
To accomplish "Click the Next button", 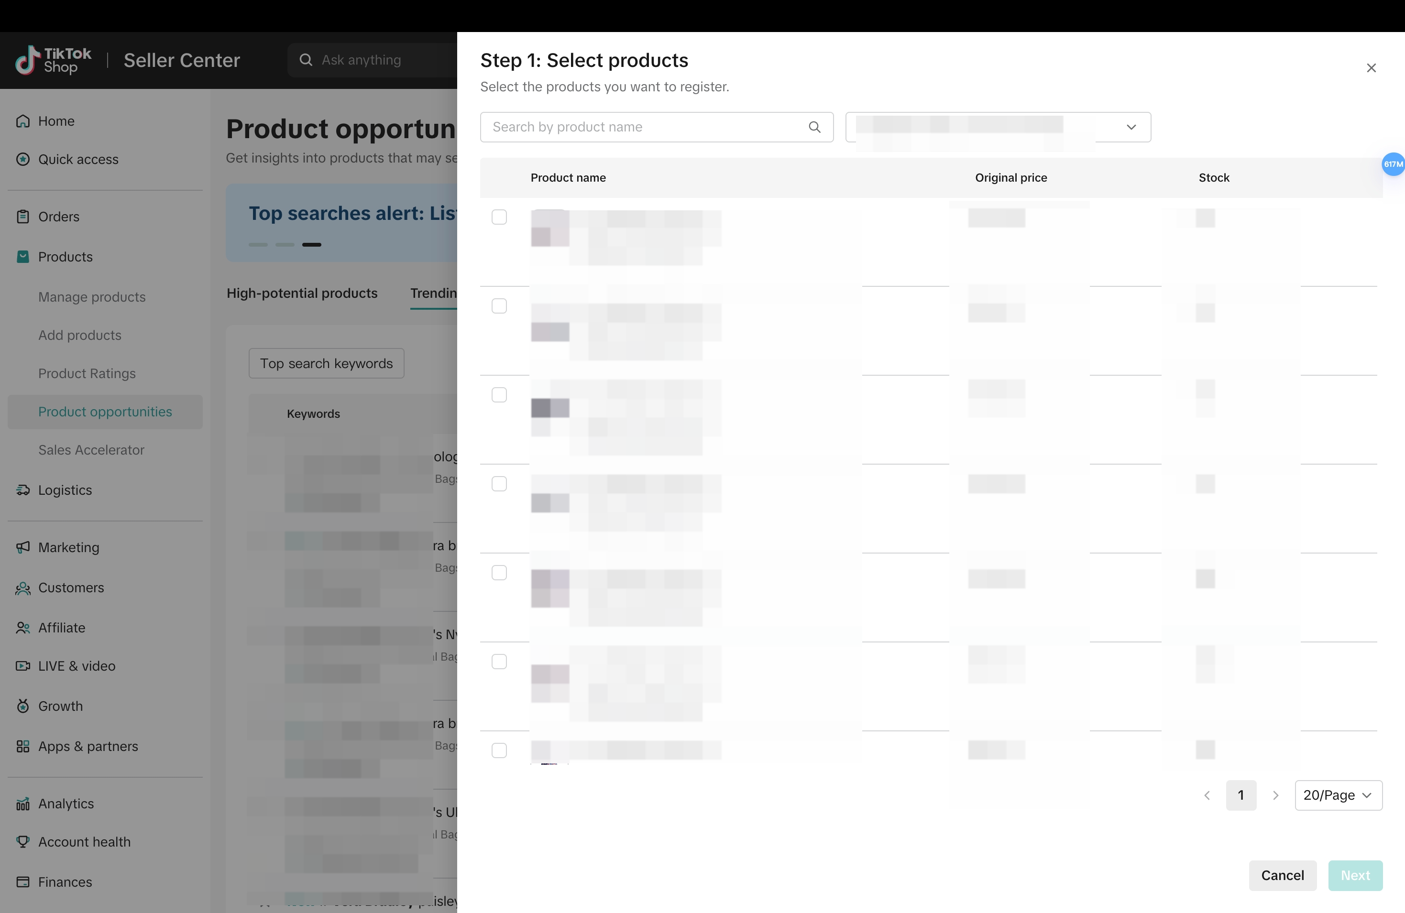I will [x=1355, y=876].
